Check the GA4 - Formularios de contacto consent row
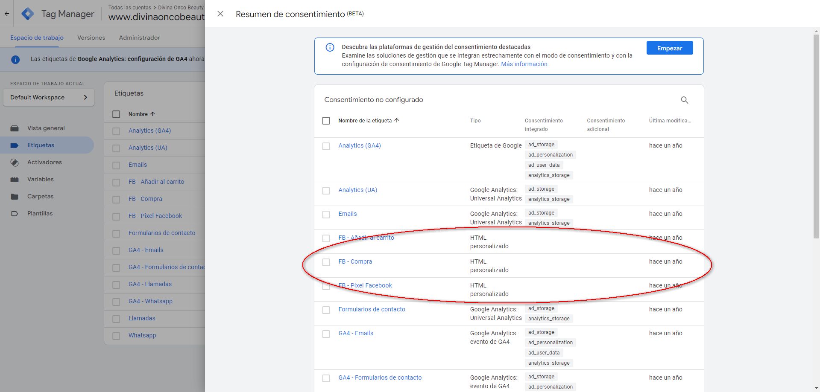Image resolution: width=820 pixels, height=392 pixels. point(326,378)
